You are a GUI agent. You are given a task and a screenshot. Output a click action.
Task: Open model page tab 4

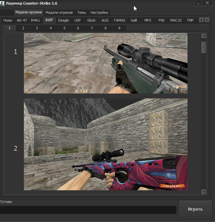[51, 28]
